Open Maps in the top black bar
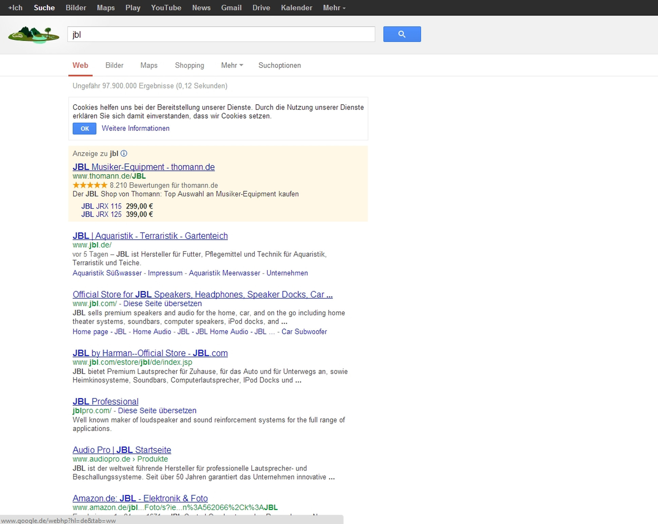 [x=106, y=7]
